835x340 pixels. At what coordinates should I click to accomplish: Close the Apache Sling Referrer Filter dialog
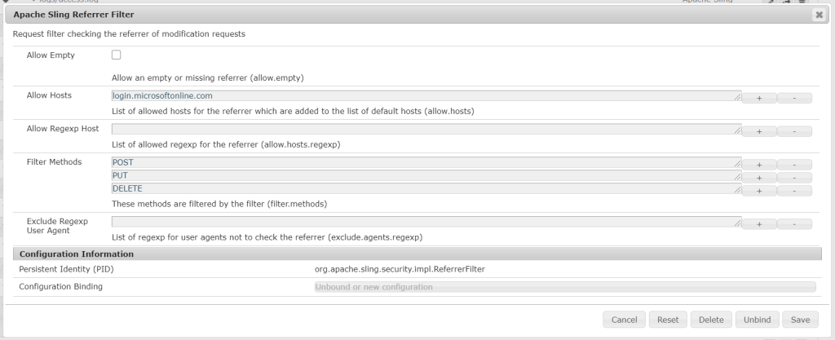(x=818, y=15)
